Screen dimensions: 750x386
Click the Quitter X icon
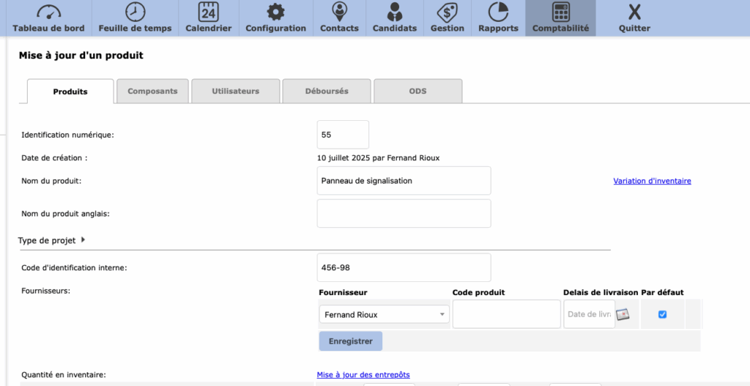[x=634, y=12]
